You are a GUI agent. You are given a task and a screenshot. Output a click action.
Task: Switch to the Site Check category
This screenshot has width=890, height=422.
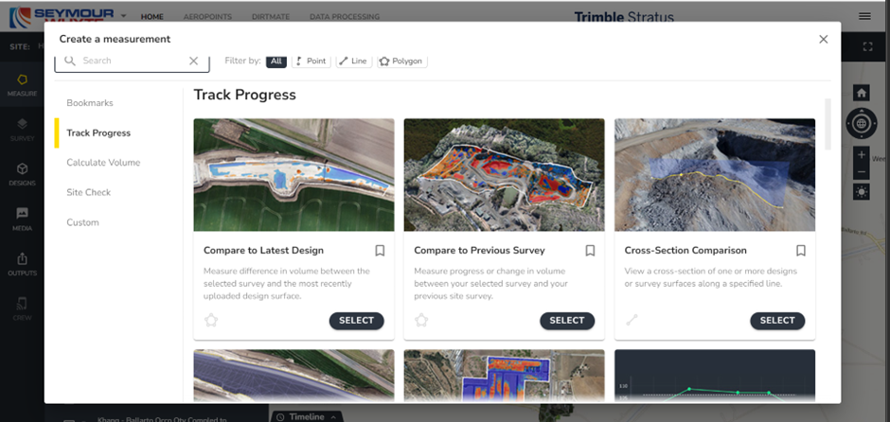[88, 192]
